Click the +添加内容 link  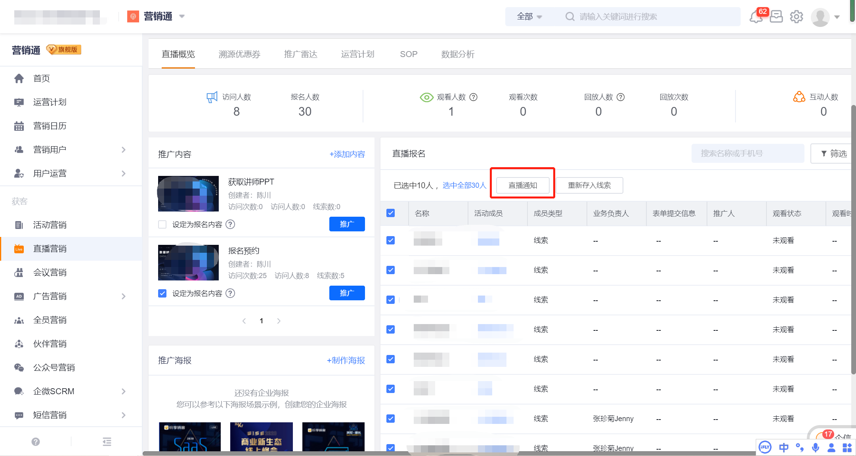click(x=347, y=154)
